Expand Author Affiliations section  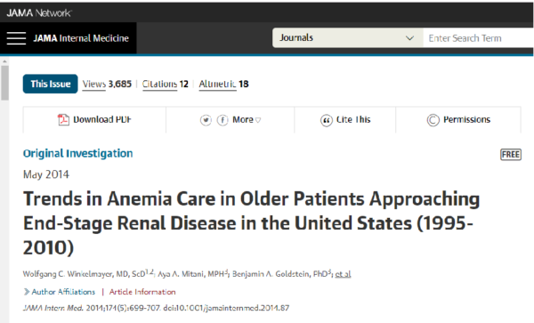tap(60, 292)
